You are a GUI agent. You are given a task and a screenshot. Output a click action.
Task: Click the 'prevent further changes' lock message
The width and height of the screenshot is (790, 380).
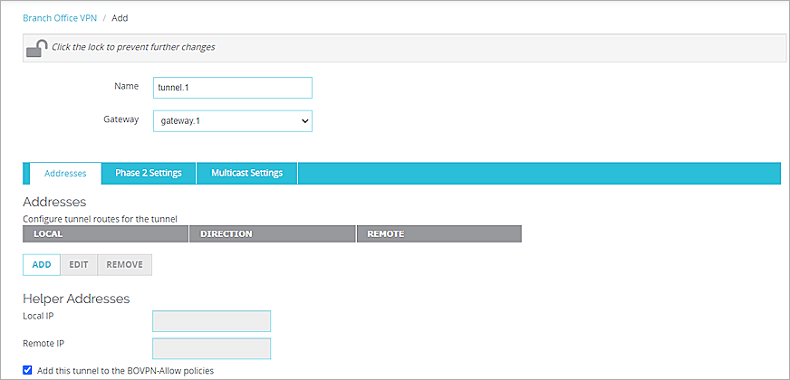pyautogui.click(x=133, y=47)
